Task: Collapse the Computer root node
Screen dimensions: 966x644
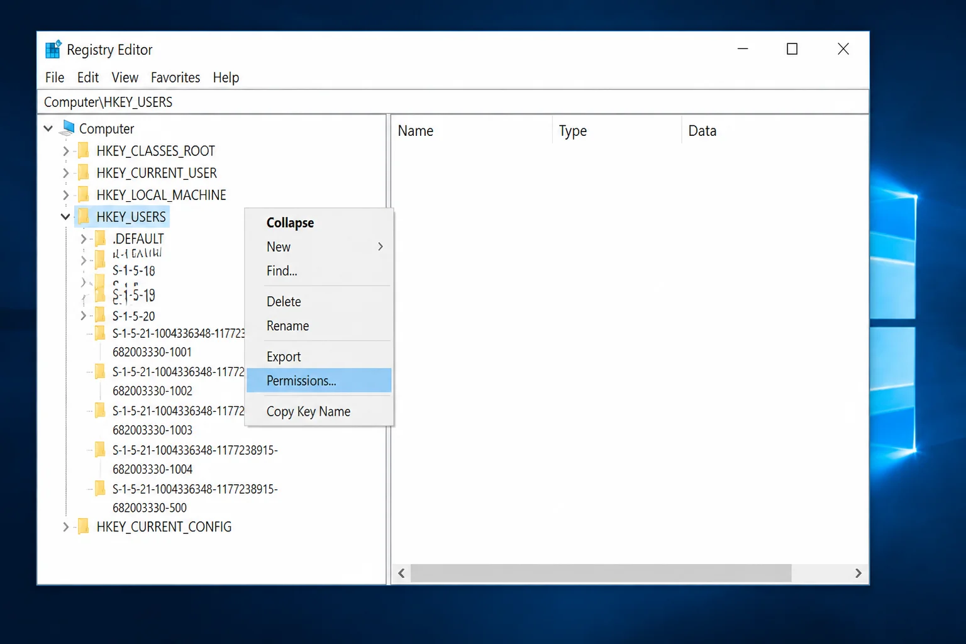Action: click(x=48, y=128)
